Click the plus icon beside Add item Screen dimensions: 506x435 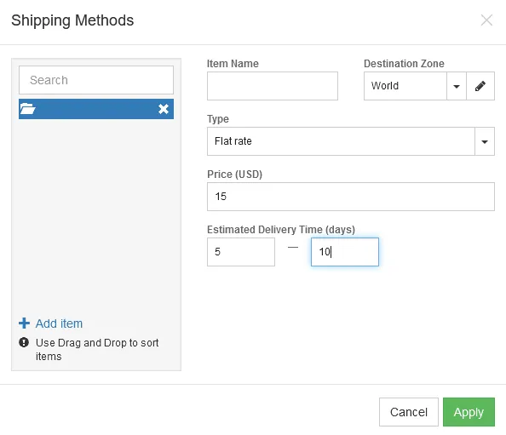point(24,323)
